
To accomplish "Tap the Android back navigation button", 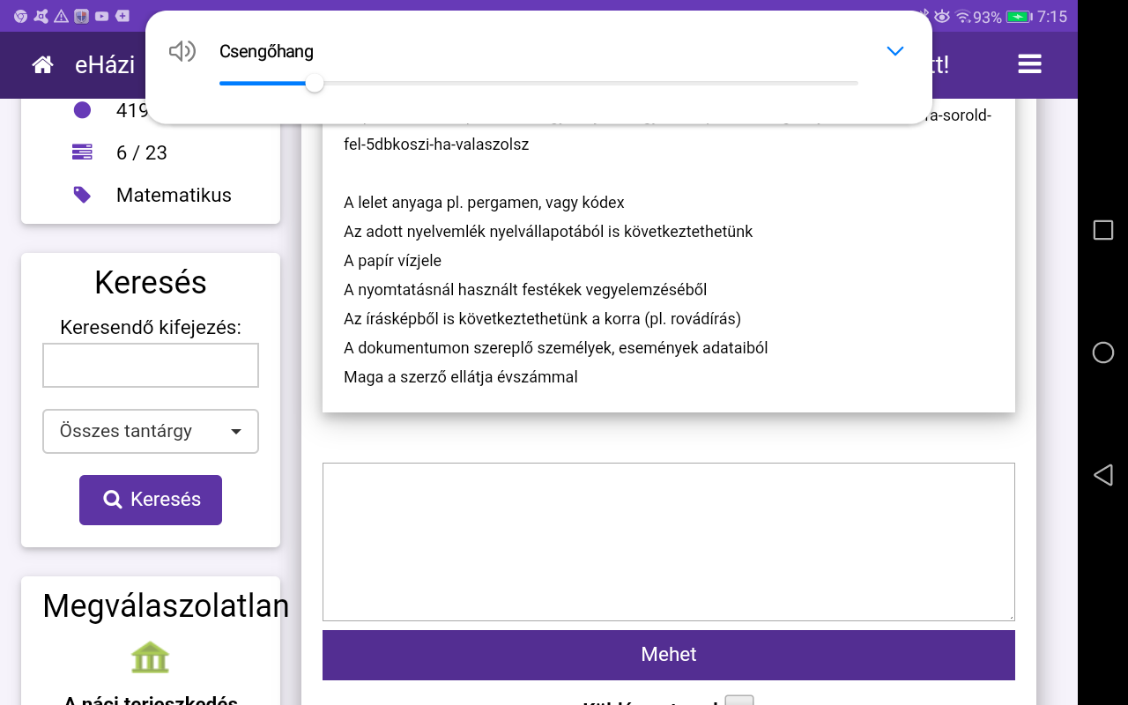I will coord(1102,476).
